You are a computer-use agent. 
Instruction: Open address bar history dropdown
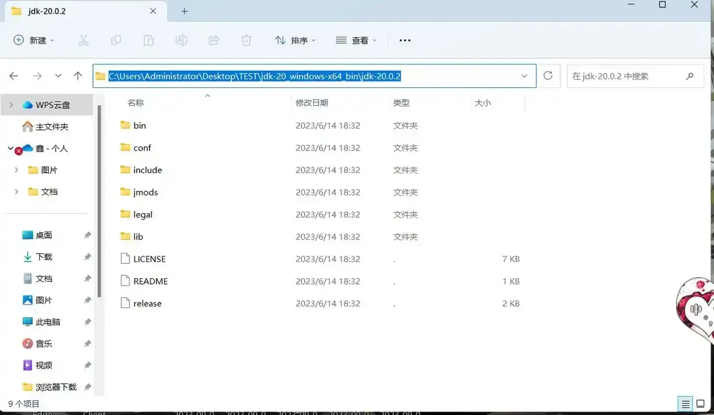click(x=524, y=76)
